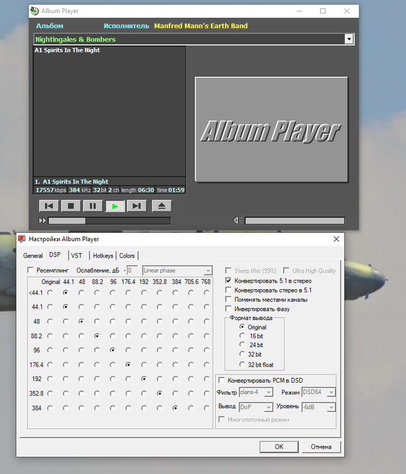
Task: Click the 384 kHz sample rate field
Action: [x=79, y=190]
